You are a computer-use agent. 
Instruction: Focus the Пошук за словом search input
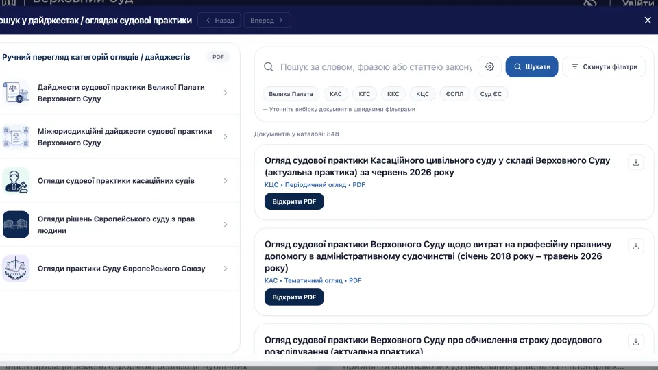pos(376,66)
